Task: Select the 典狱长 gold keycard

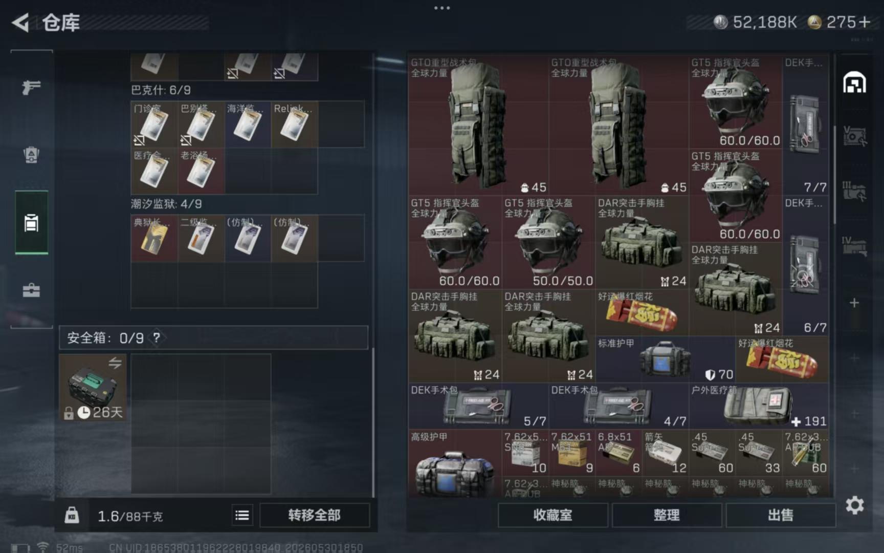Action: point(154,239)
